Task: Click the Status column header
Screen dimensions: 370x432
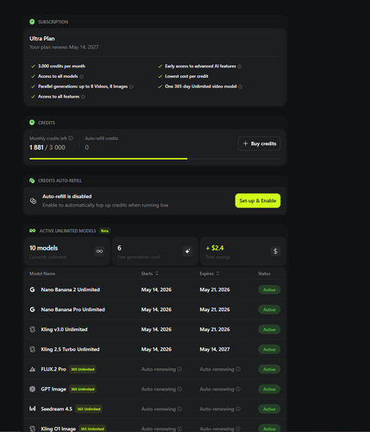Action: pos(264,273)
